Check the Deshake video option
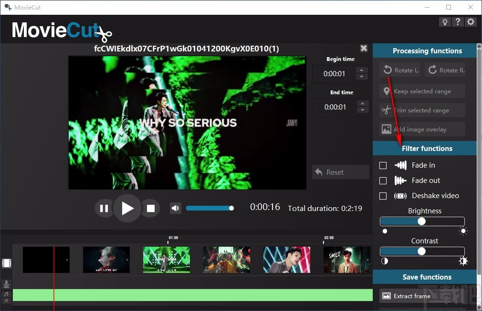The width and height of the screenshot is (482, 311). click(383, 196)
